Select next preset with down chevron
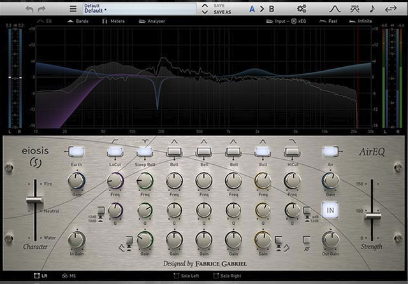408x284 pixels. tap(205, 12)
